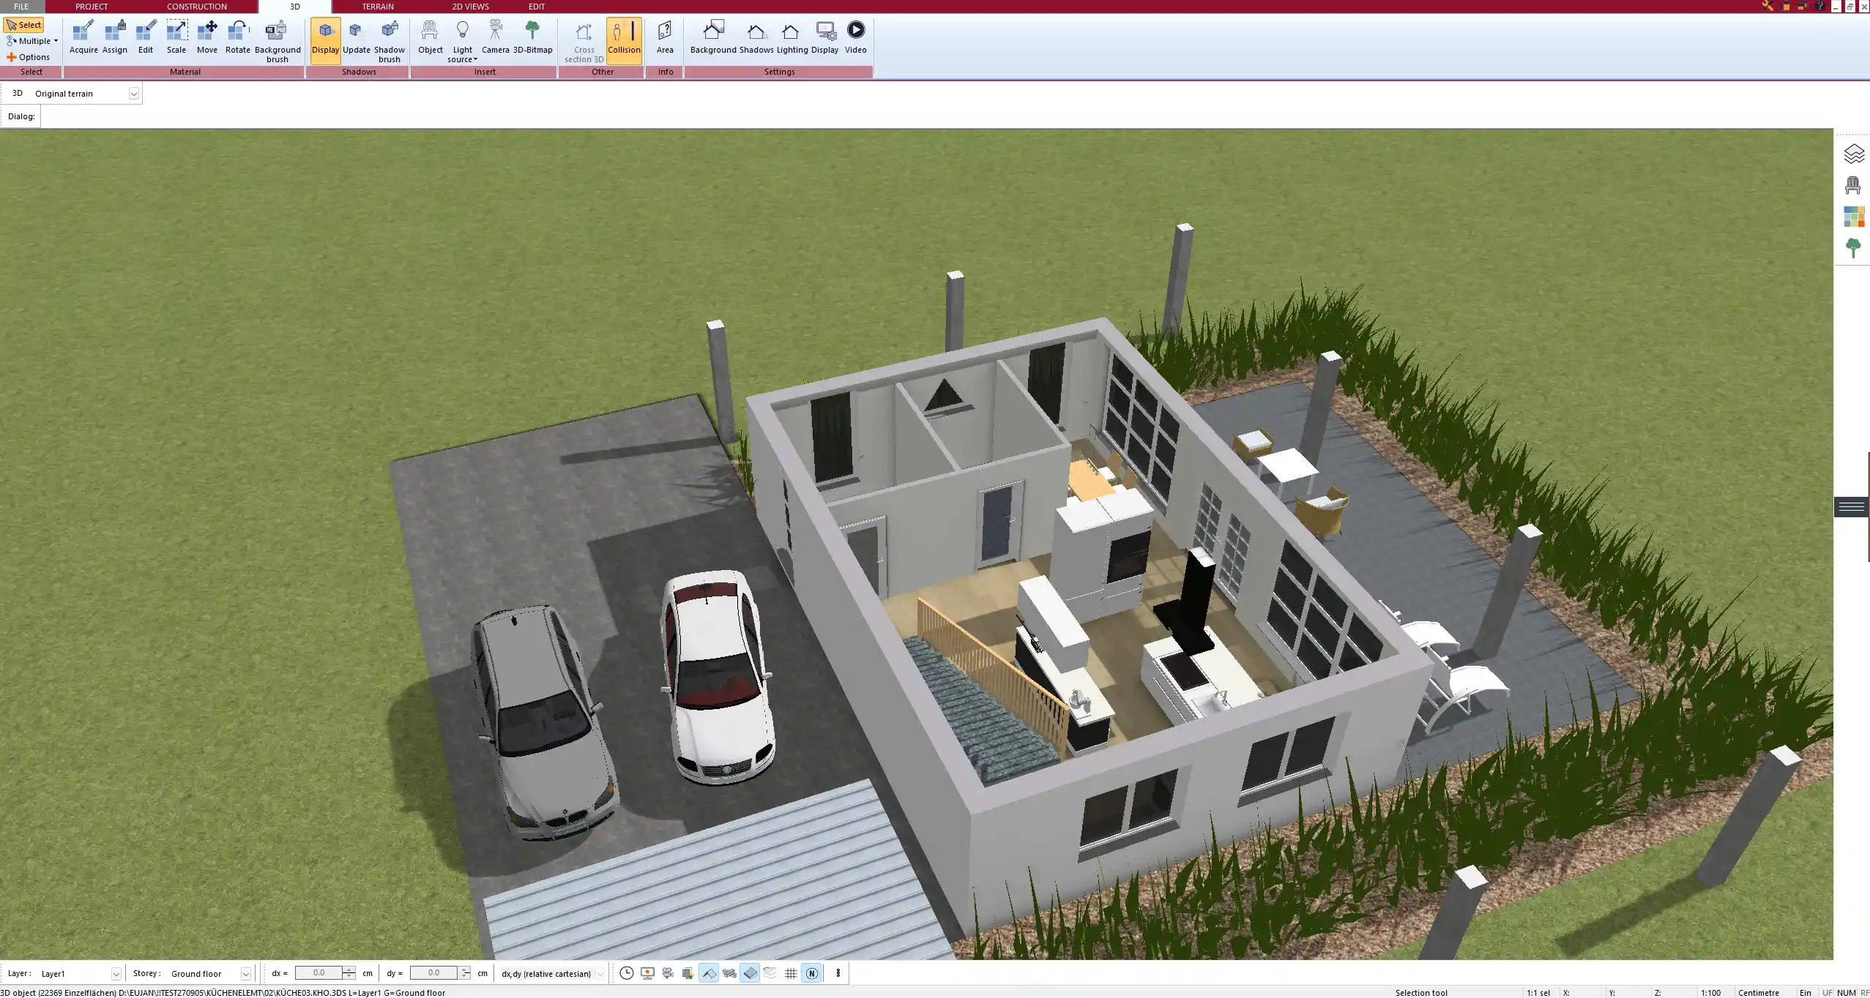
Task: Click the wrench tools icon in title bar
Action: [1767, 6]
